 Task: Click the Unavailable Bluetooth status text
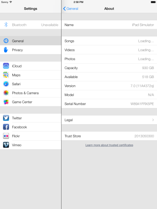50,25
